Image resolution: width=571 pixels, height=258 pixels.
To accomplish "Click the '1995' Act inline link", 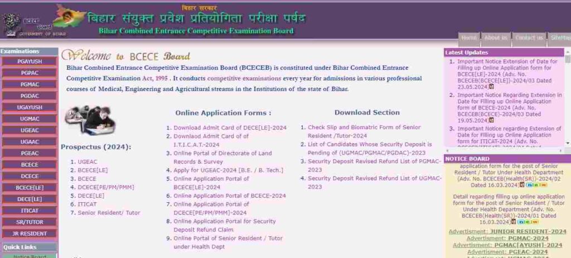I will click(x=161, y=78).
